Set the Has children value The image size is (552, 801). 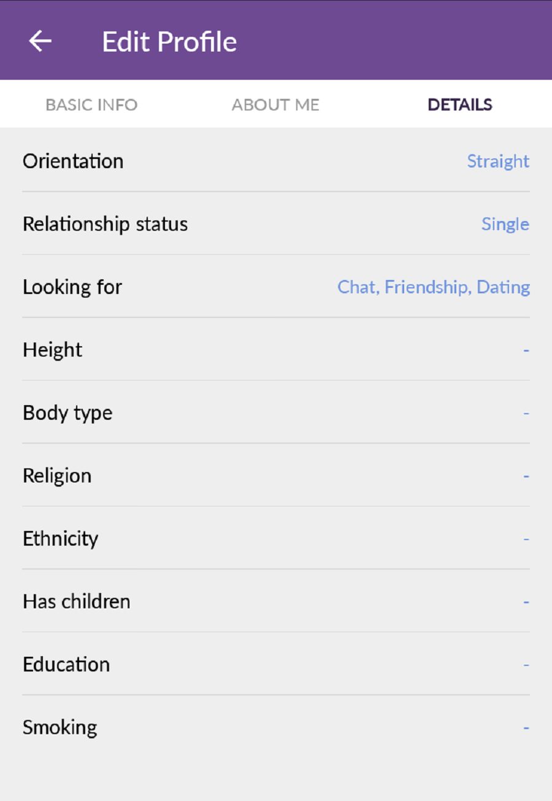(526, 602)
